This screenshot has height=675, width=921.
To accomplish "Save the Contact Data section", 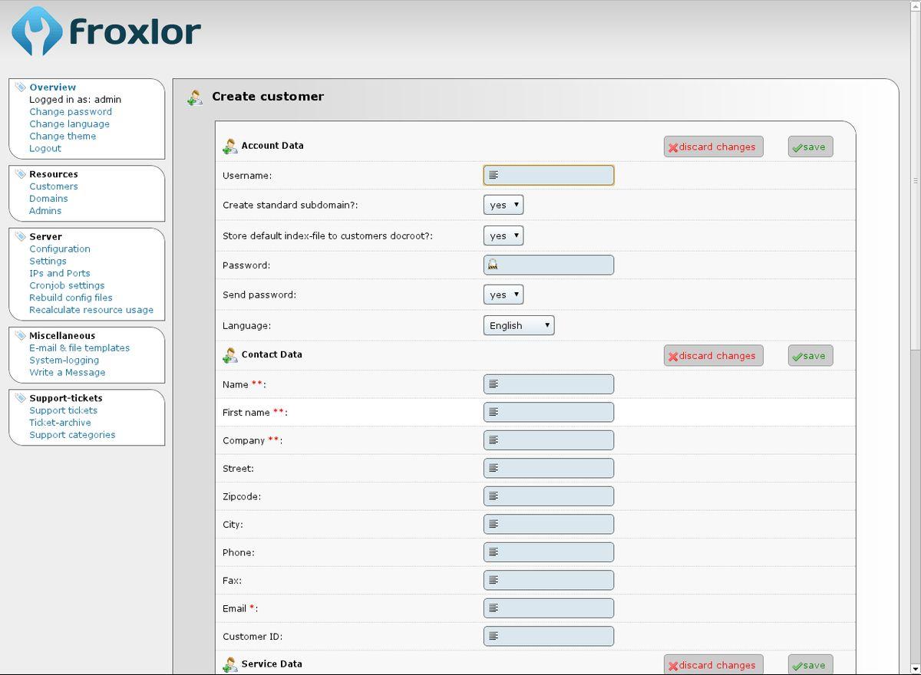I will [x=810, y=356].
